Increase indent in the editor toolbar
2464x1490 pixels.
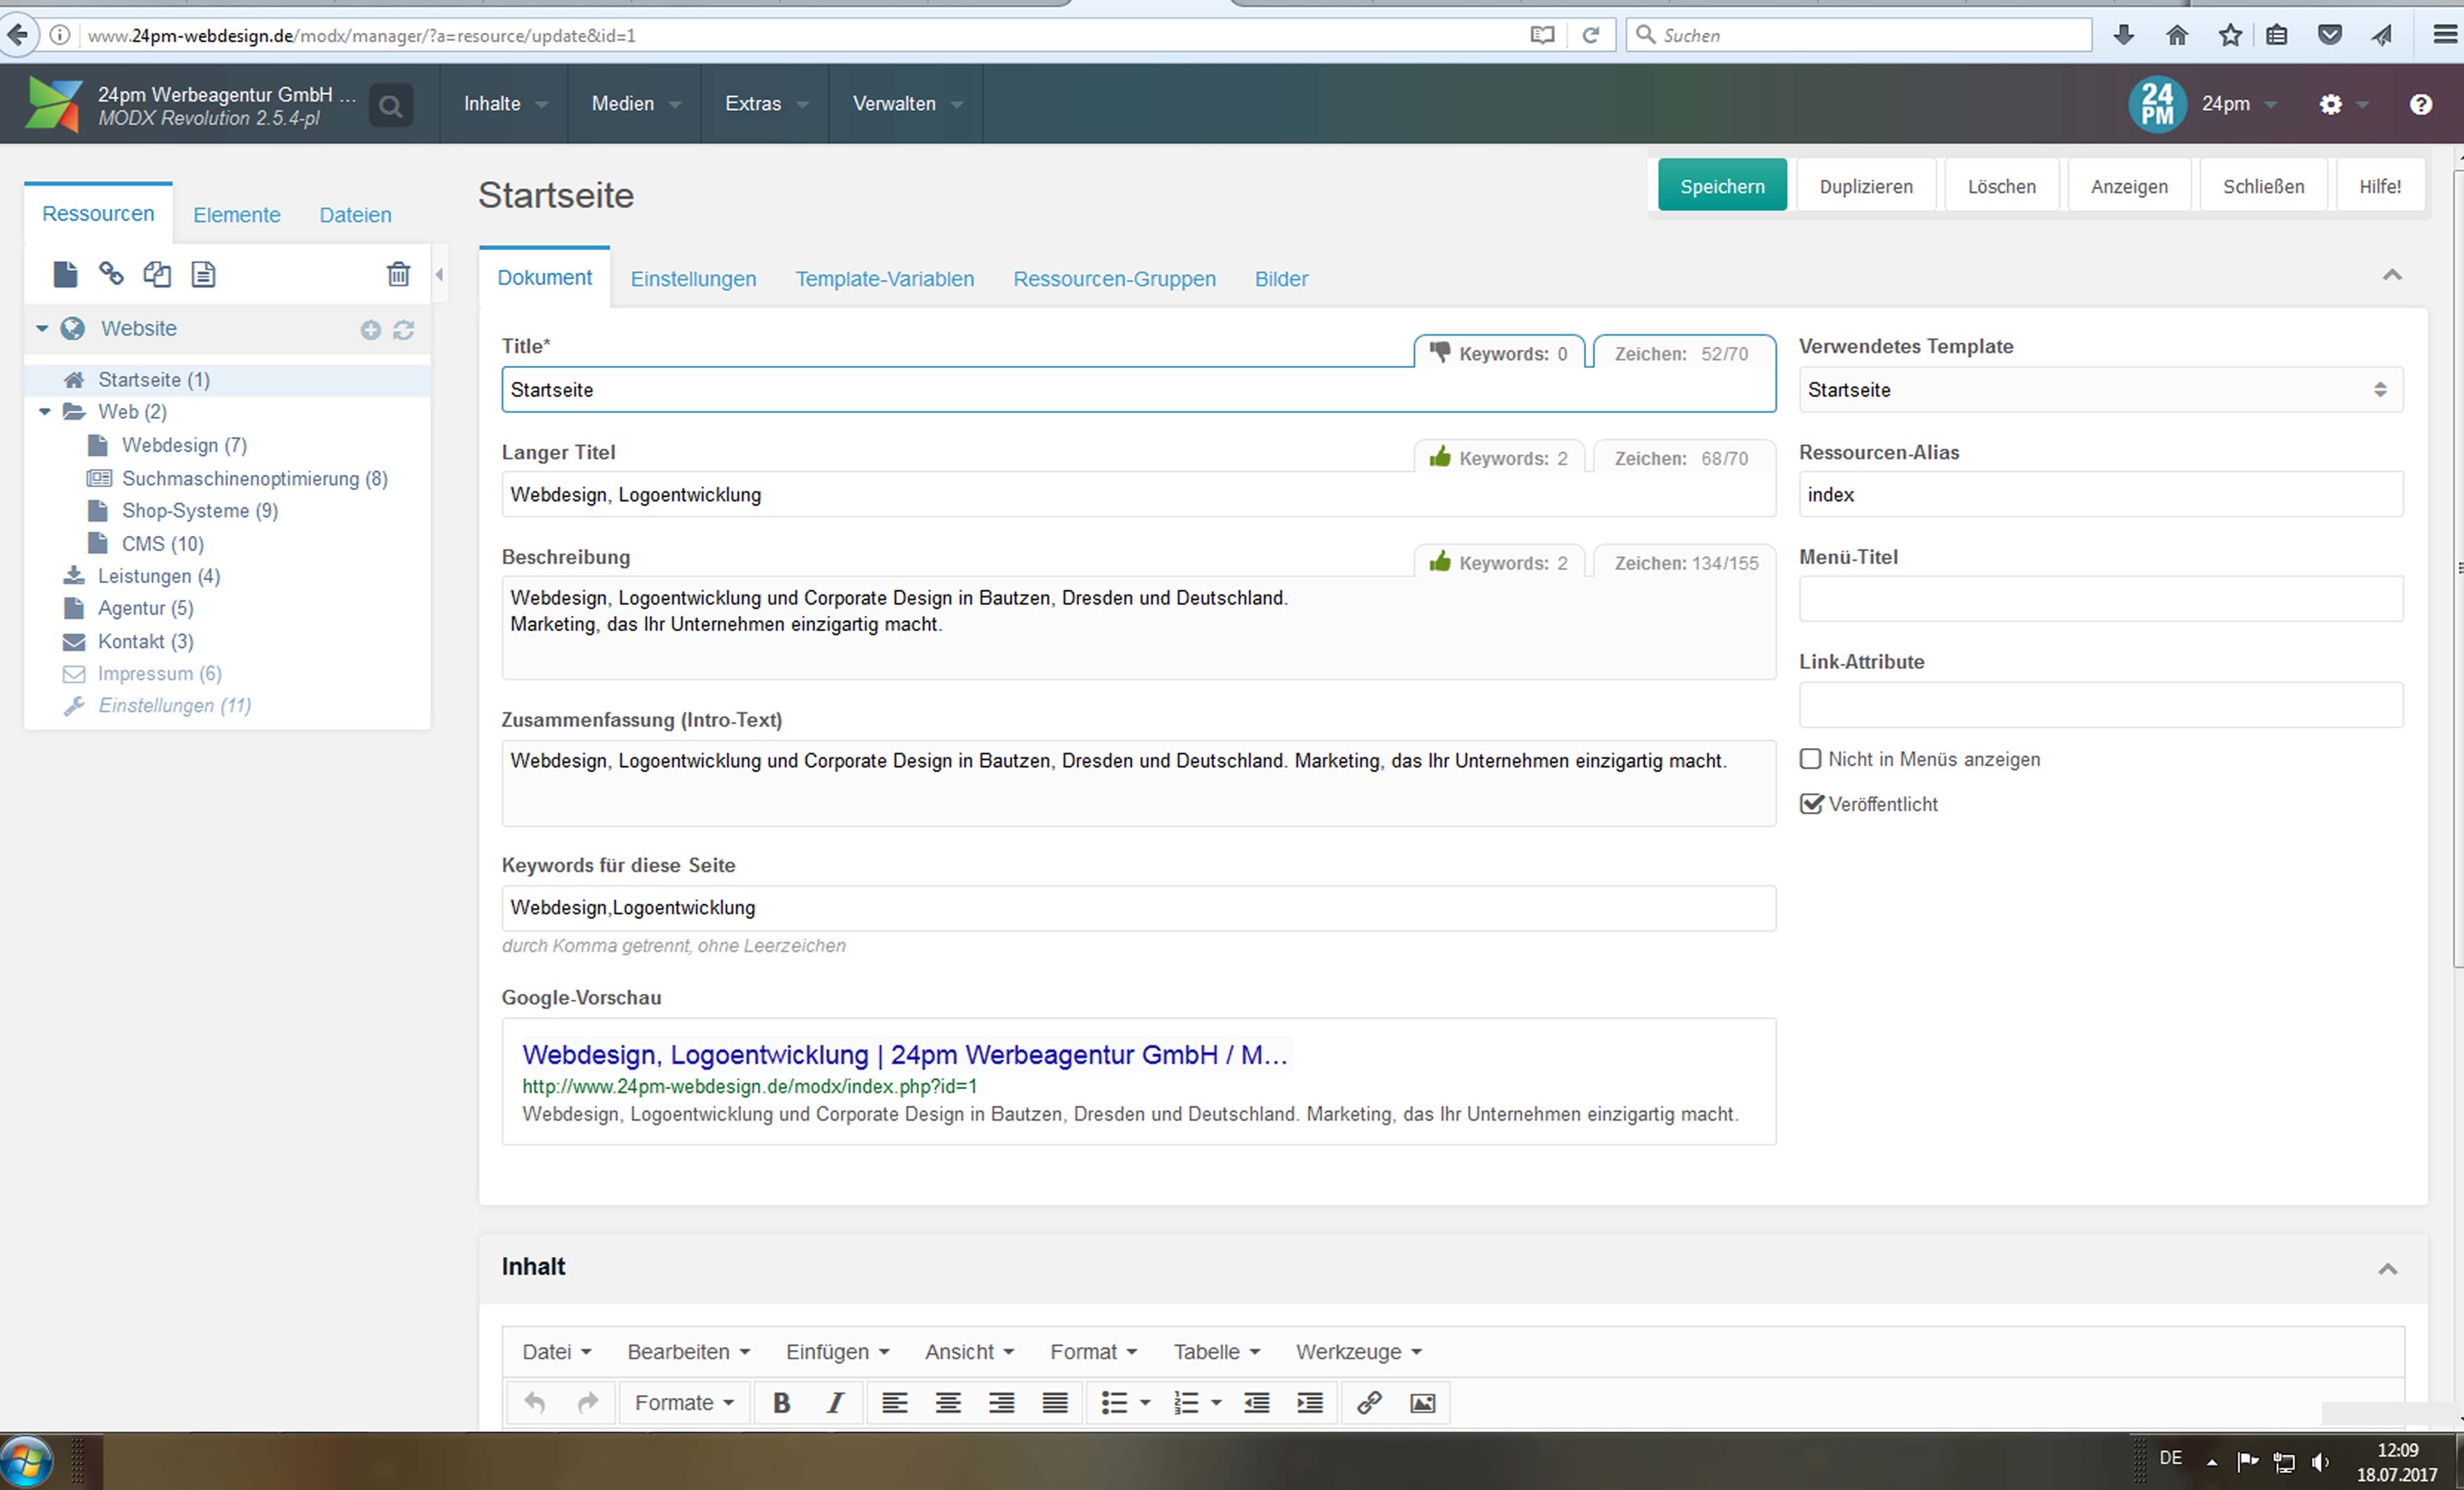[x=1309, y=1403]
